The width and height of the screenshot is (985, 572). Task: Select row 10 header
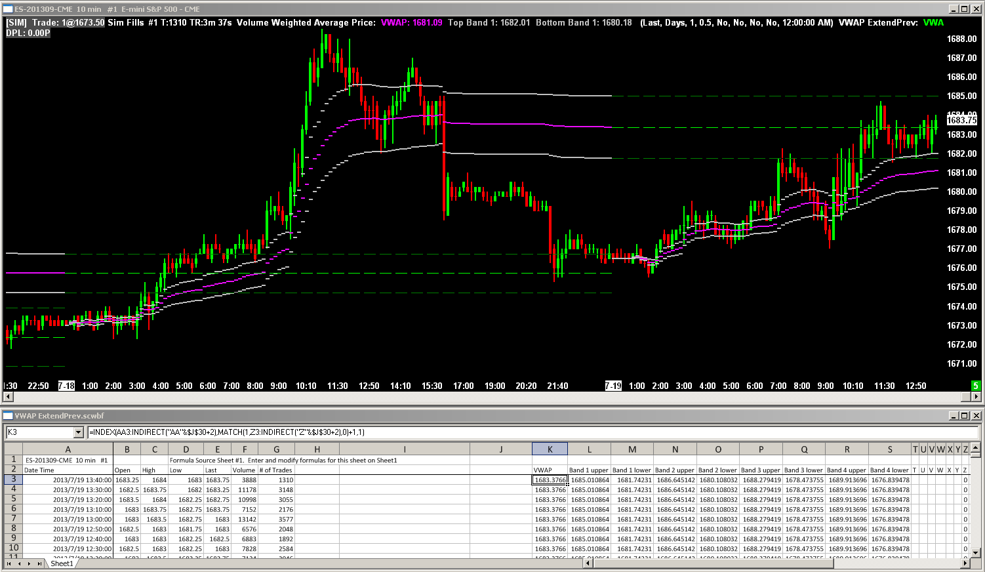tap(13, 548)
